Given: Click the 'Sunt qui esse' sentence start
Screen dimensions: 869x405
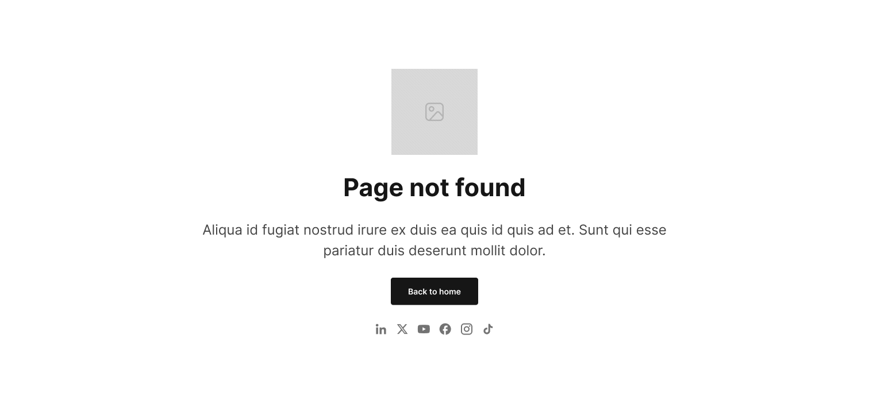Looking at the screenshot, I should click(622, 230).
